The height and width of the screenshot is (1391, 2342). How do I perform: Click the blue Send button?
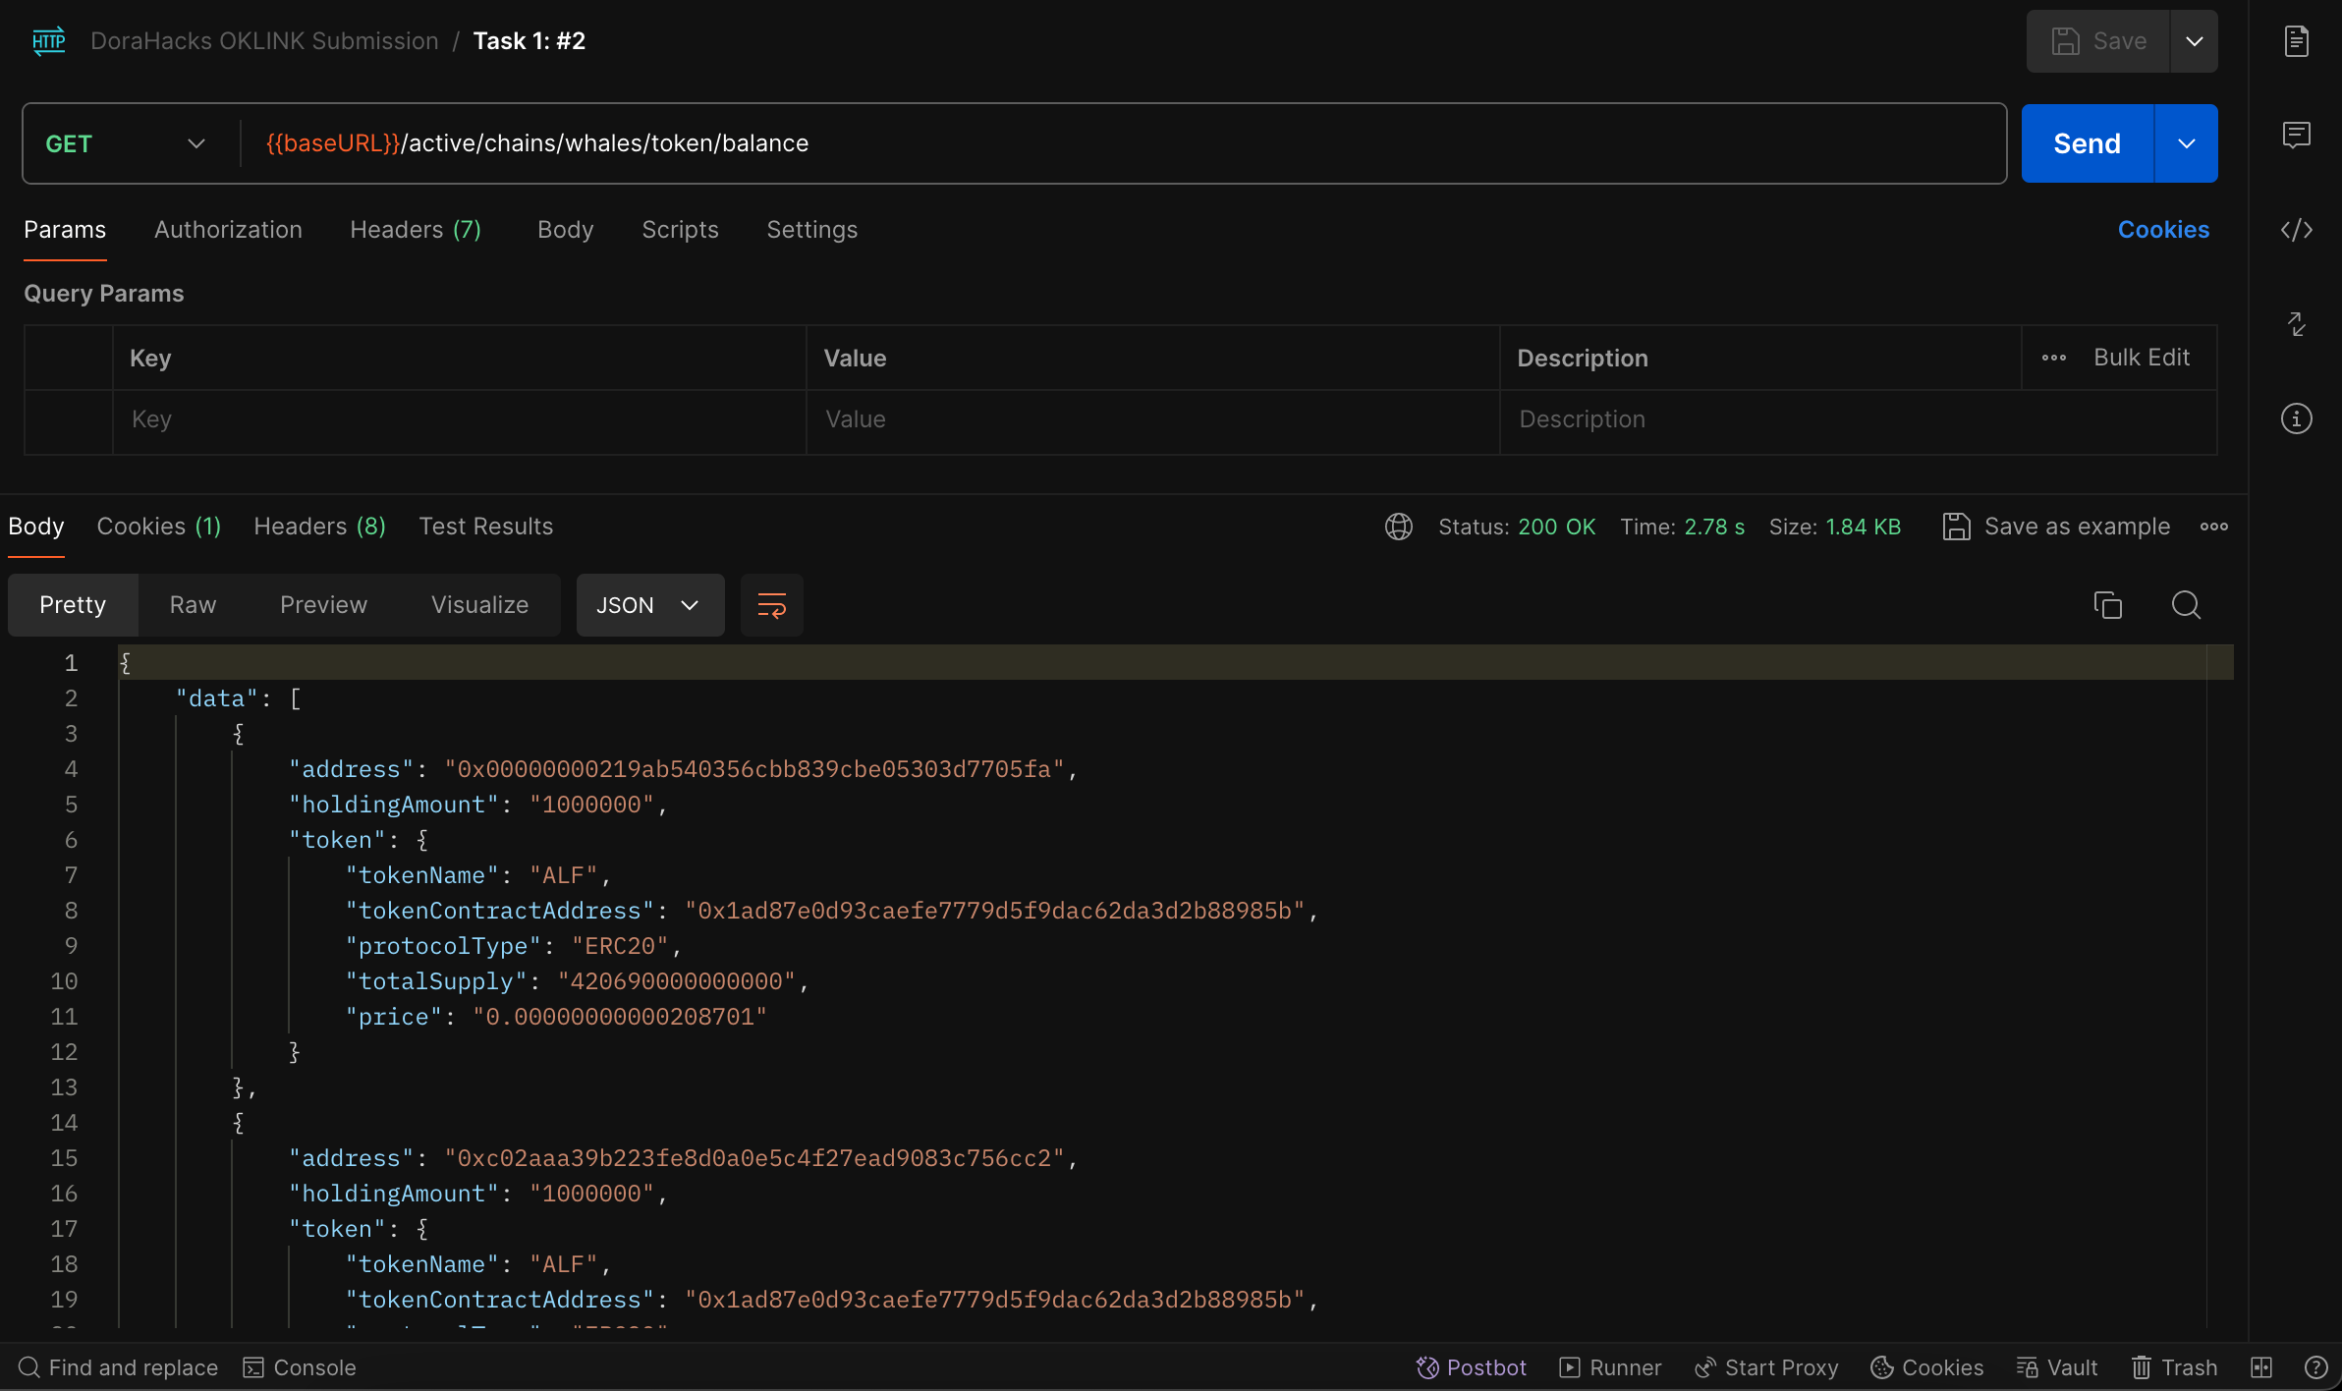[2087, 143]
